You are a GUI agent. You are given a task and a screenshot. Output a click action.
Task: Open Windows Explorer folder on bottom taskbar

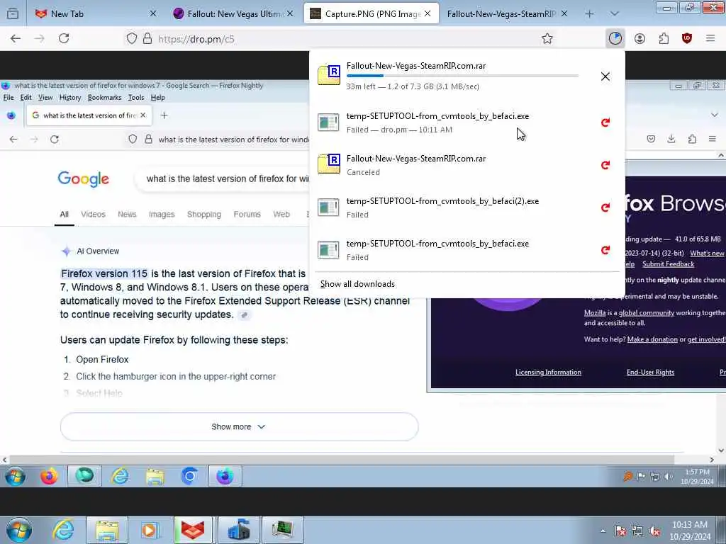107,530
